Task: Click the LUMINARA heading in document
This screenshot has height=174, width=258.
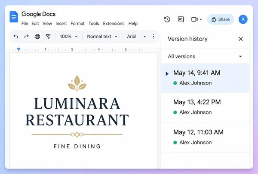Action: (x=77, y=104)
